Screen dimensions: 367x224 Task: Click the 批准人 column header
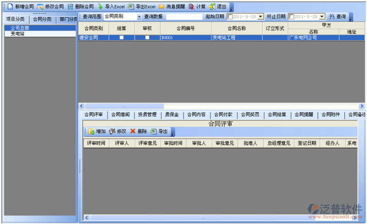point(250,143)
